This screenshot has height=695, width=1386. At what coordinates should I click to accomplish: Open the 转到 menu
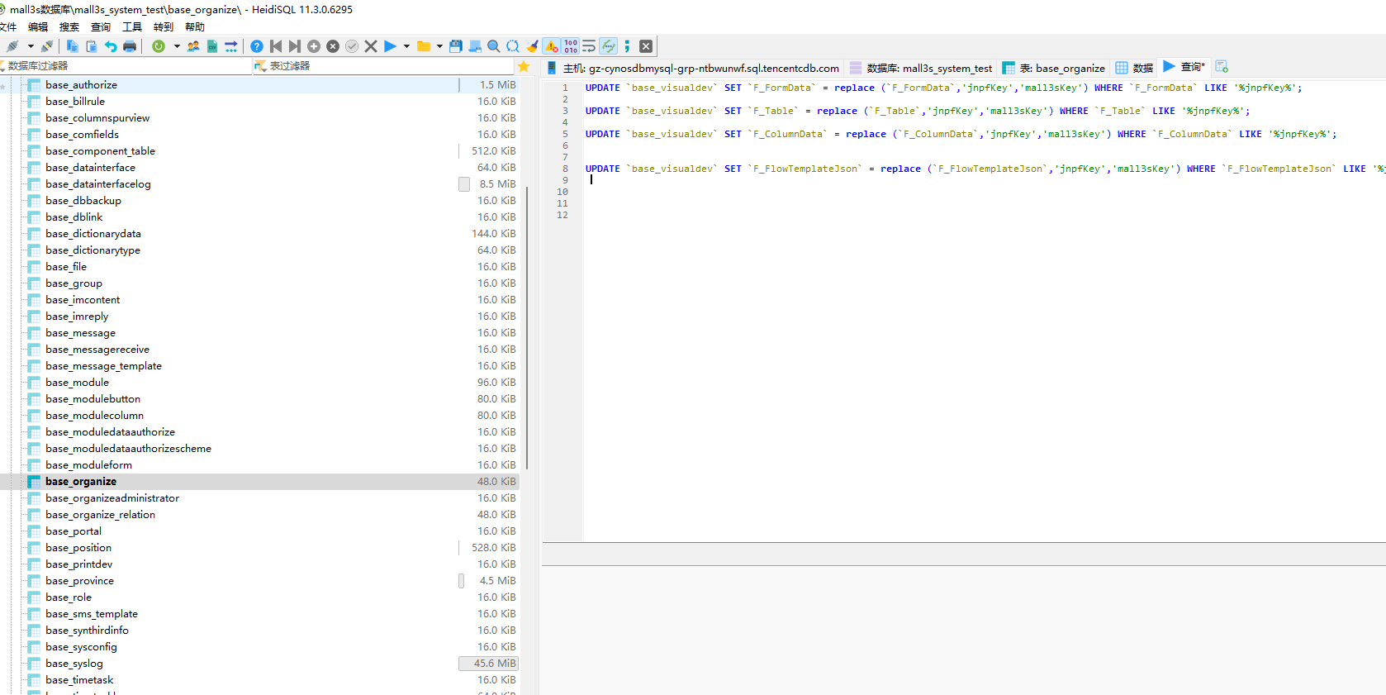click(164, 27)
